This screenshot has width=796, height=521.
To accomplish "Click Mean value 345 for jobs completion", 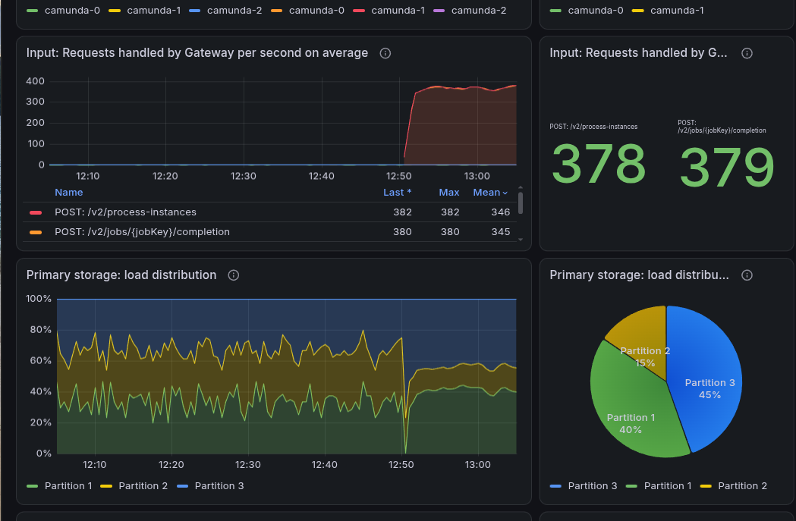I will [x=501, y=232].
